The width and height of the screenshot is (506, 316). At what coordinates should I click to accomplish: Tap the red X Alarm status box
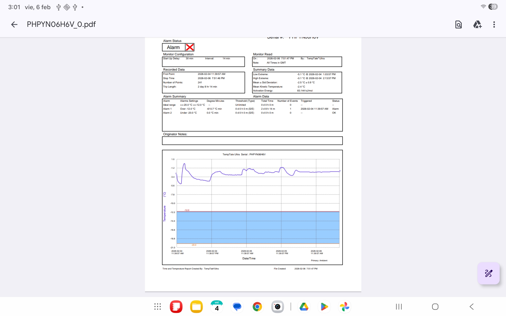click(190, 47)
